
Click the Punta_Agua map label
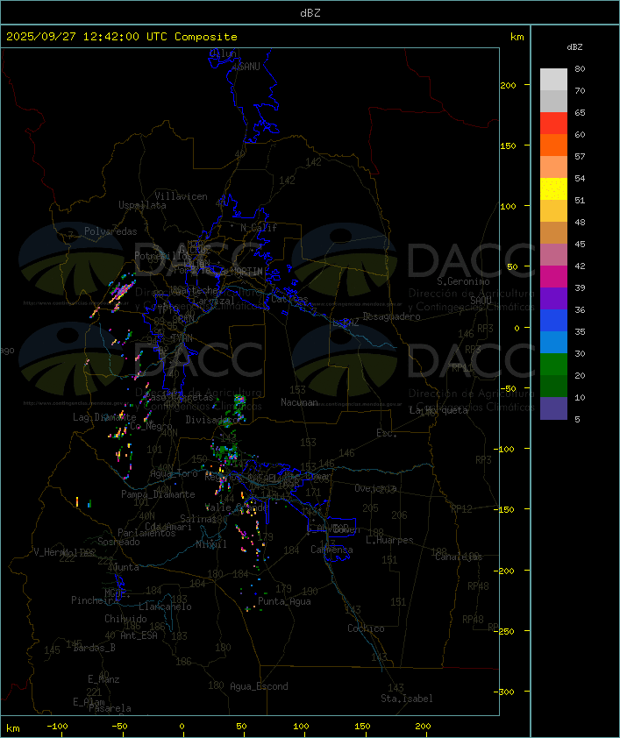pyautogui.click(x=284, y=601)
